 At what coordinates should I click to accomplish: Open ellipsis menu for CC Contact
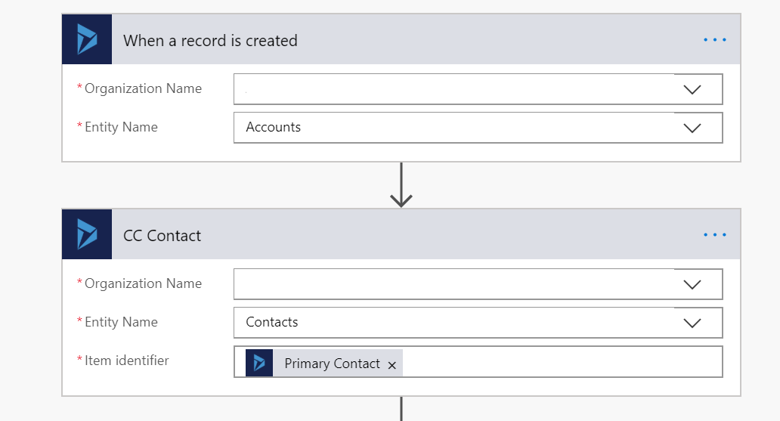click(x=715, y=235)
